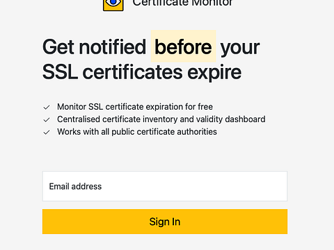
Task: Click the "Get notified" heading text
Action: 94,47
